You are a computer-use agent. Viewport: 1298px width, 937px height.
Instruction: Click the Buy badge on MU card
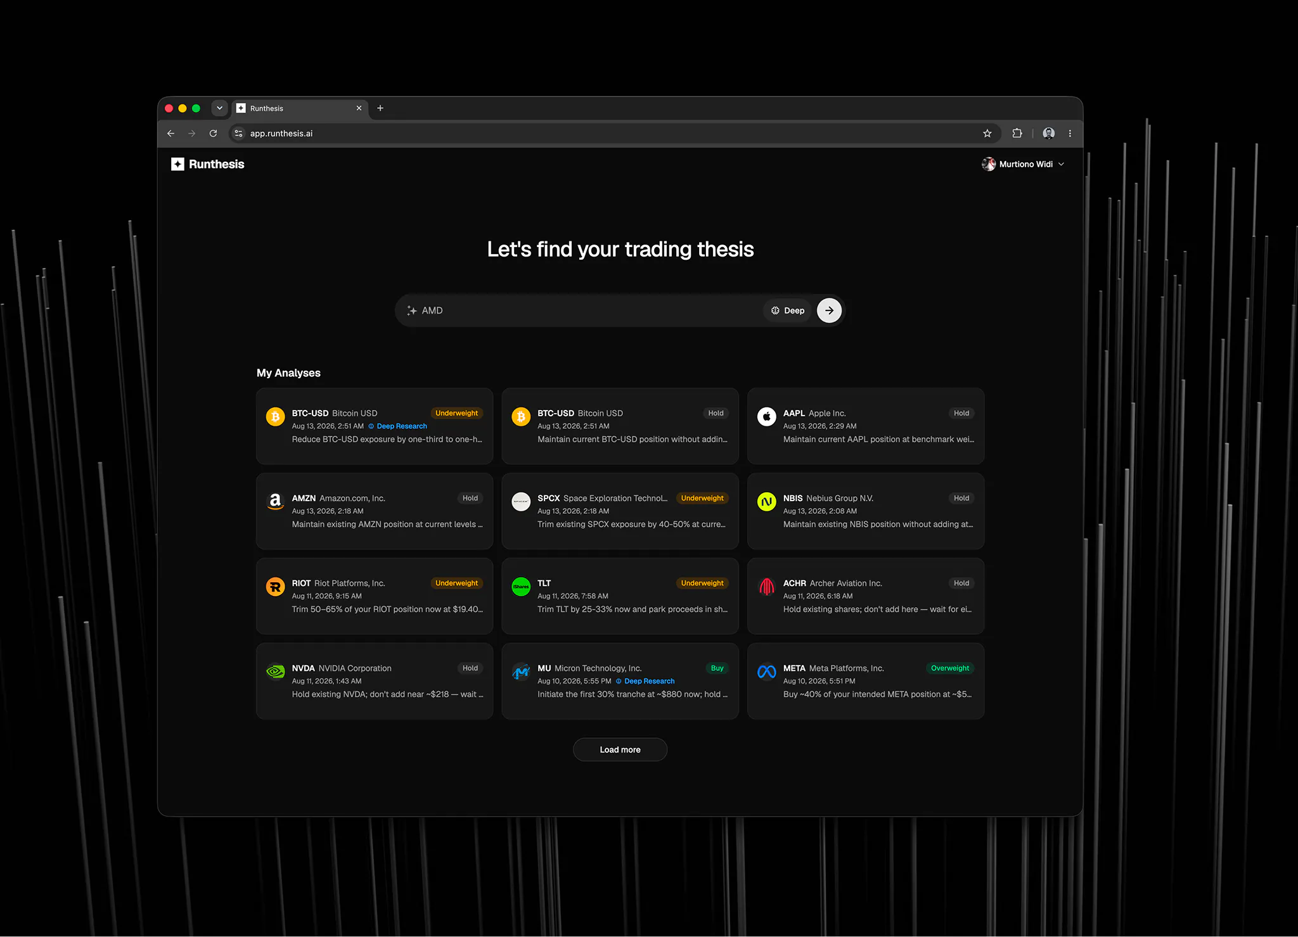click(x=717, y=668)
